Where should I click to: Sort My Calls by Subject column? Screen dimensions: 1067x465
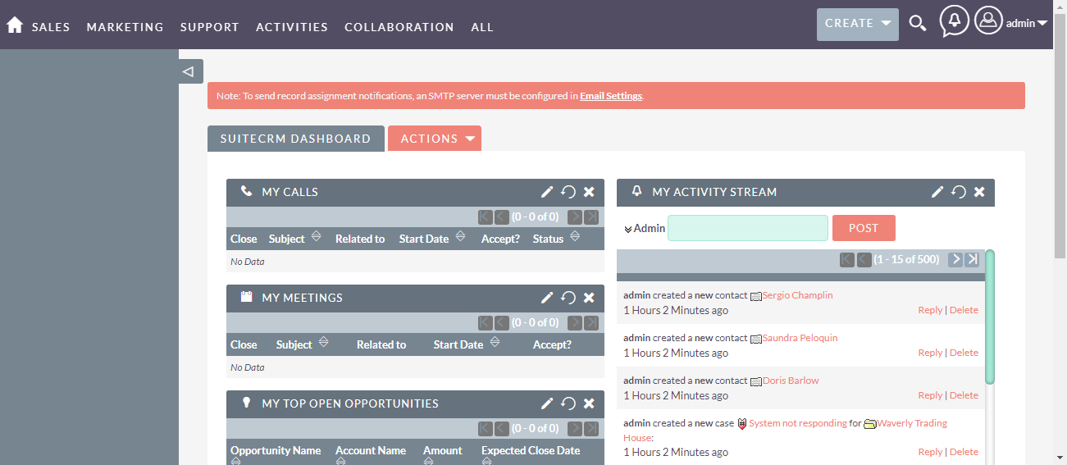click(287, 239)
